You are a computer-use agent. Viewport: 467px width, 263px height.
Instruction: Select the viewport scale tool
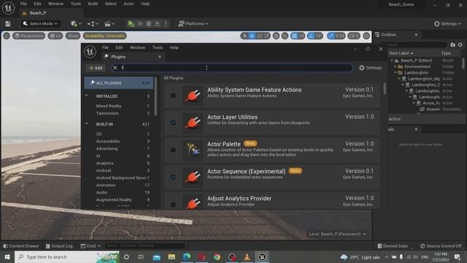[x=266, y=36]
